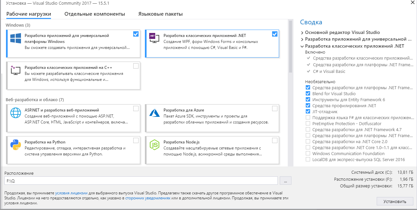417x210 pixels.
Task: Enable the Python development workload checkbox
Action: 136,140
